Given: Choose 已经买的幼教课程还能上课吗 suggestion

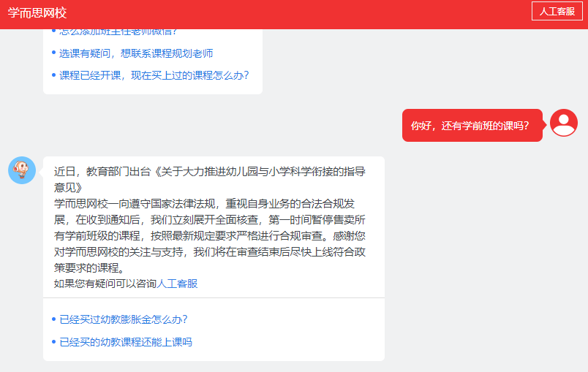Looking at the screenshot, I should (x=125, y=342).
